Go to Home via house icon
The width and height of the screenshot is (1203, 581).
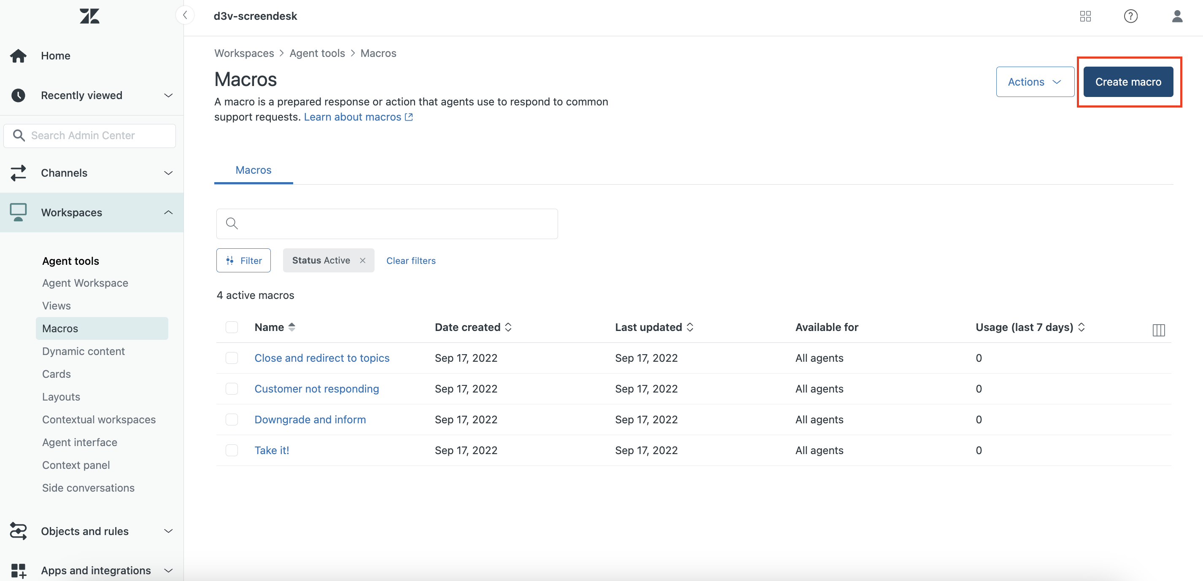click(18, 56)
